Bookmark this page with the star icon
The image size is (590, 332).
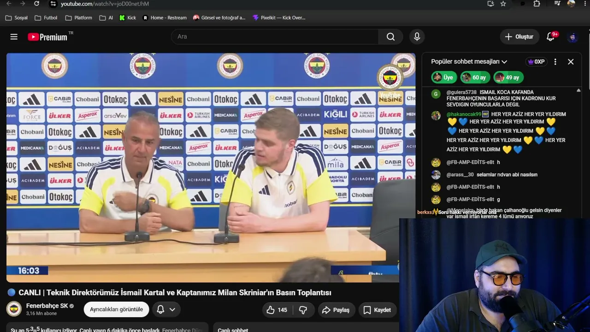tap(503, 4)
